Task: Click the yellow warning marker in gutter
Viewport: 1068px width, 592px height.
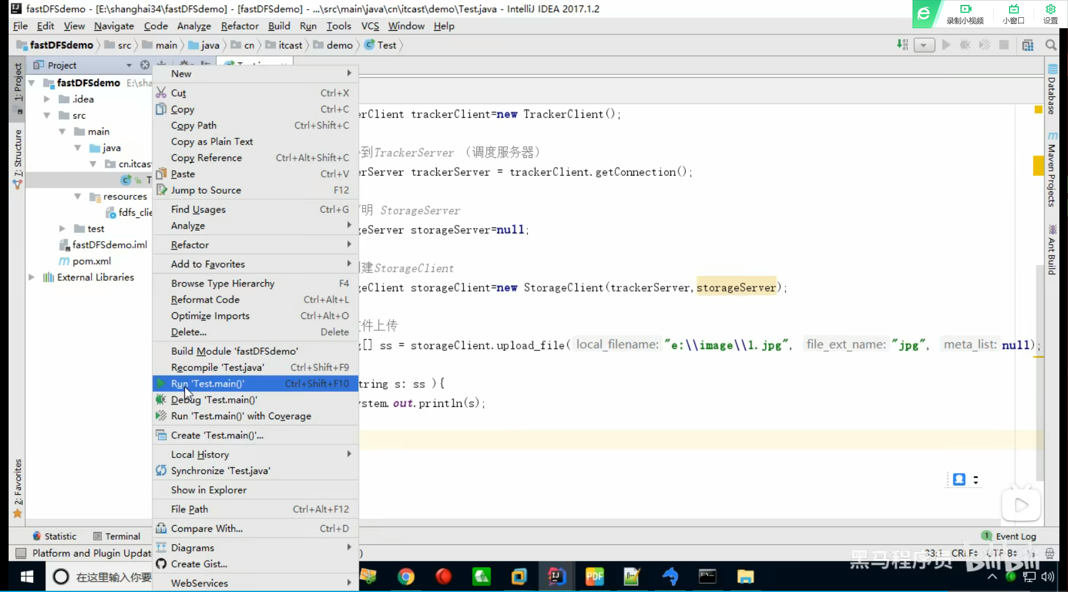Action: tap(1039, 109)
